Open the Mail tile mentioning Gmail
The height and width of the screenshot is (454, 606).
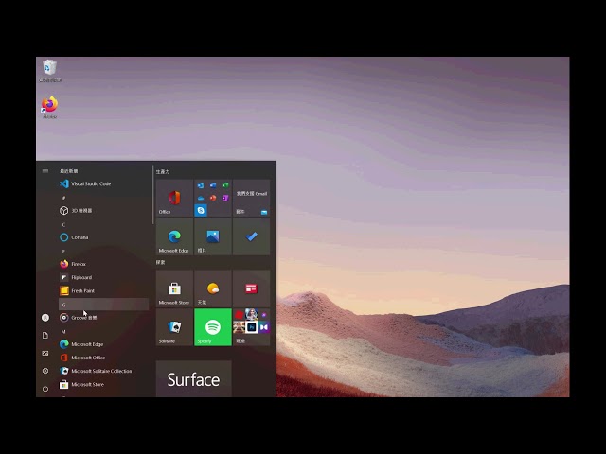[x=251, y=198]
